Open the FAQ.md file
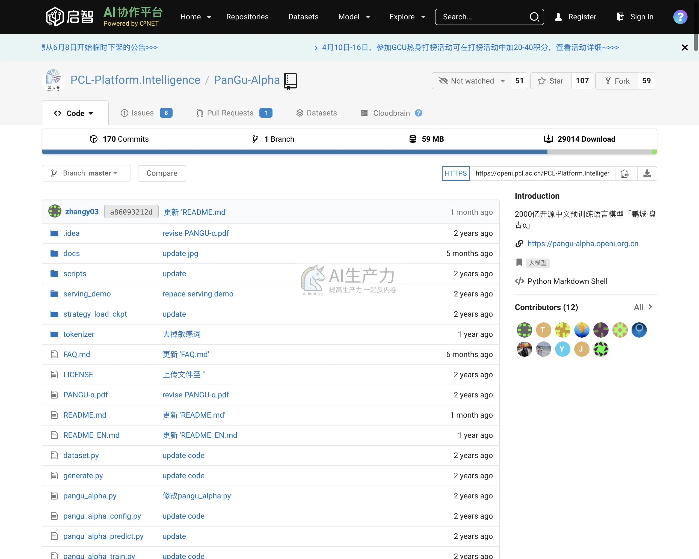This screenshot has height=559, width=699. coord(76,355)
